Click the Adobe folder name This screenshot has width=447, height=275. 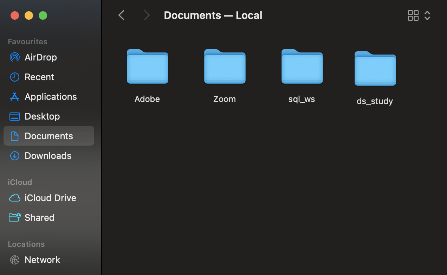[147, 99]
